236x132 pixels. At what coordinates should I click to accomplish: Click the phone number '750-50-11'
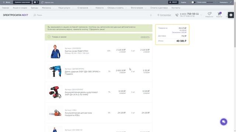[x=192, y=14]
